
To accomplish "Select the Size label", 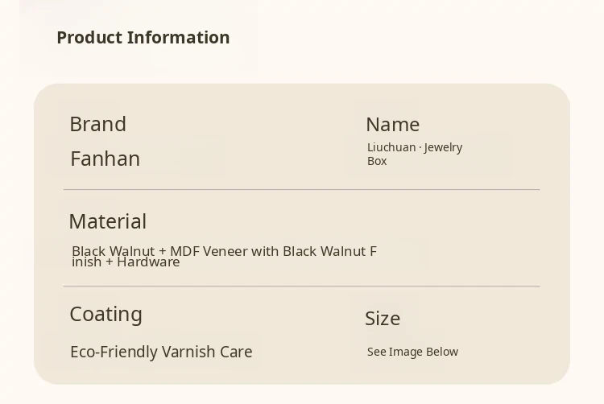I will [x=383, y=319].
